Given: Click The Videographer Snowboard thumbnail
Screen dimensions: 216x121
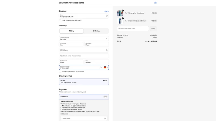Looking at the screenshot, I should coord(120,13).
